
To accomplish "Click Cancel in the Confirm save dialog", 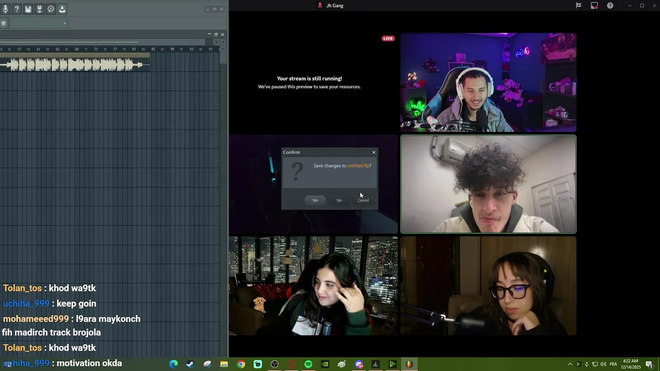I will point(364,200).
